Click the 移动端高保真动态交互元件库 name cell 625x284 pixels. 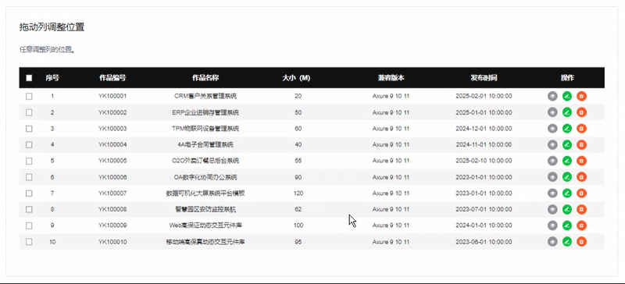[205, 242]
